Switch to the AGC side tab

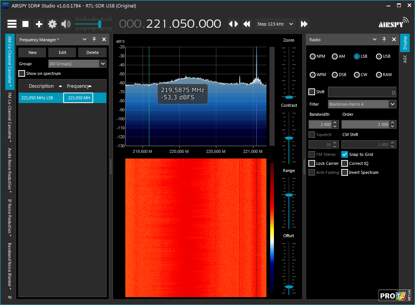point(405,58)
